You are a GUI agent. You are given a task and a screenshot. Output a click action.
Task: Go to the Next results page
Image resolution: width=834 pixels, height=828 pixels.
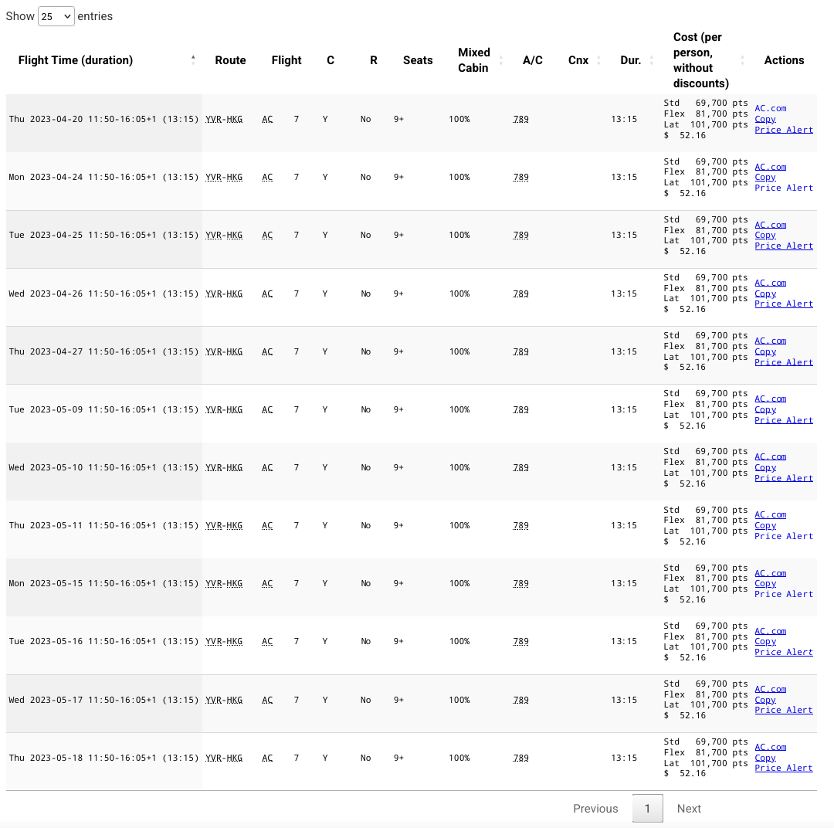click(689, 809)
